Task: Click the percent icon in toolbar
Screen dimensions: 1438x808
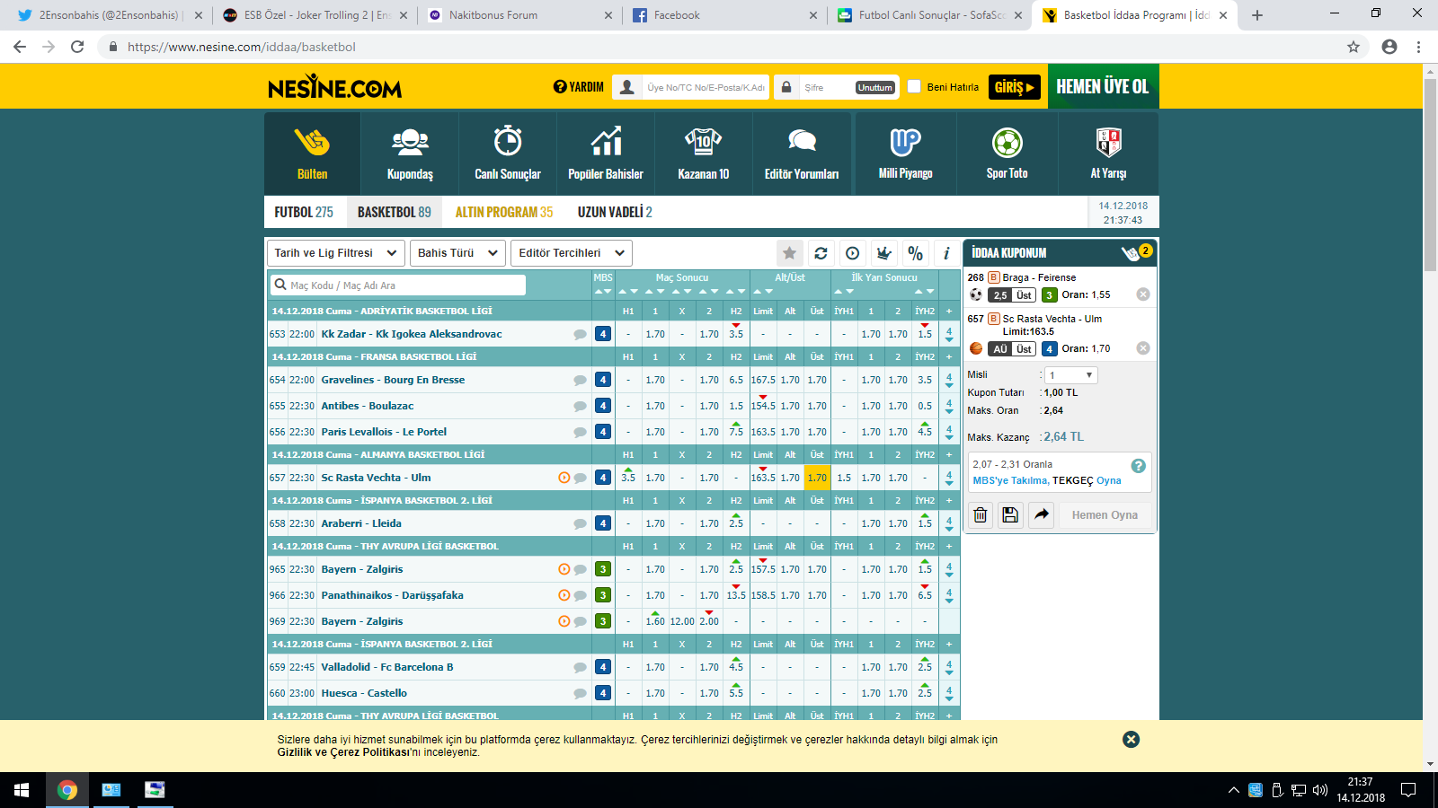Action: [915, 253]
